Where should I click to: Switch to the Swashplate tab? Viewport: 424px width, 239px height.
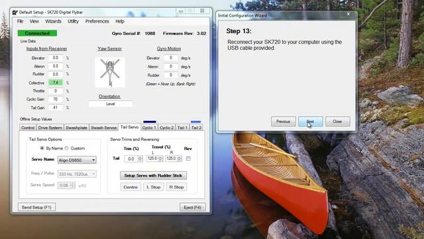pyautogui.click(x=77, y=127)
